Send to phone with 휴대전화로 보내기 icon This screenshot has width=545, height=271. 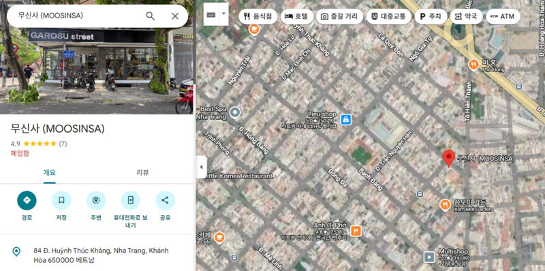point(130,200)
